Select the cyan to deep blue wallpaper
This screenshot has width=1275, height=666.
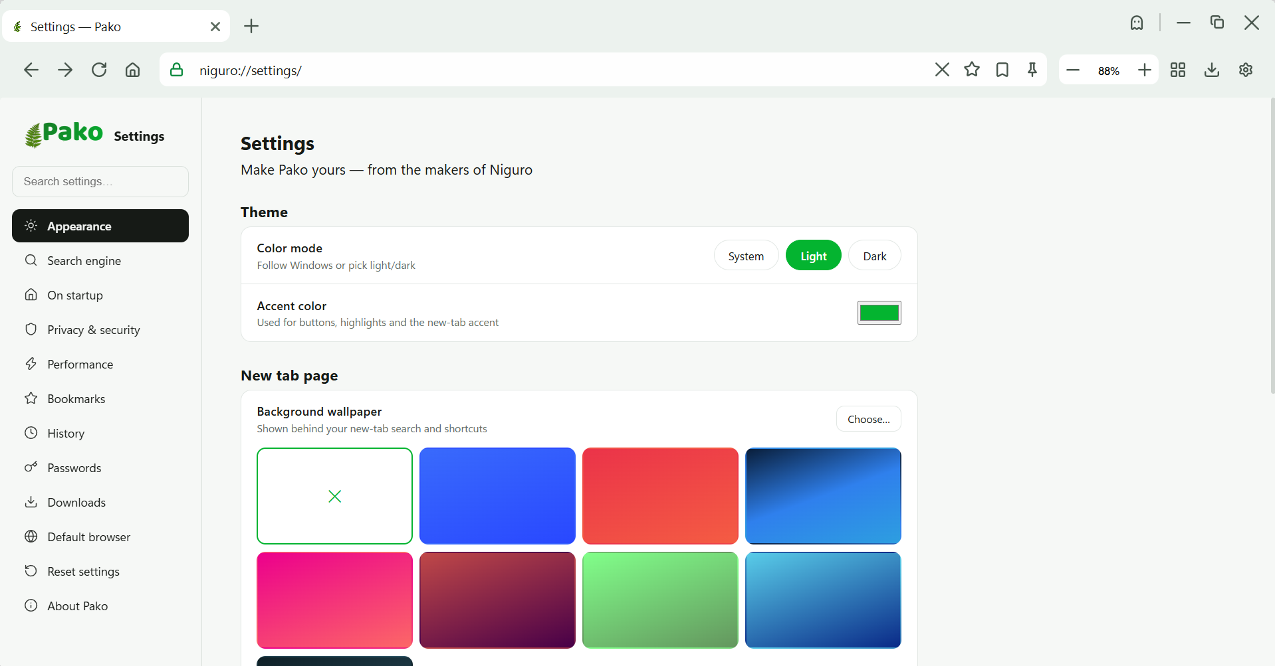point(823,600)
